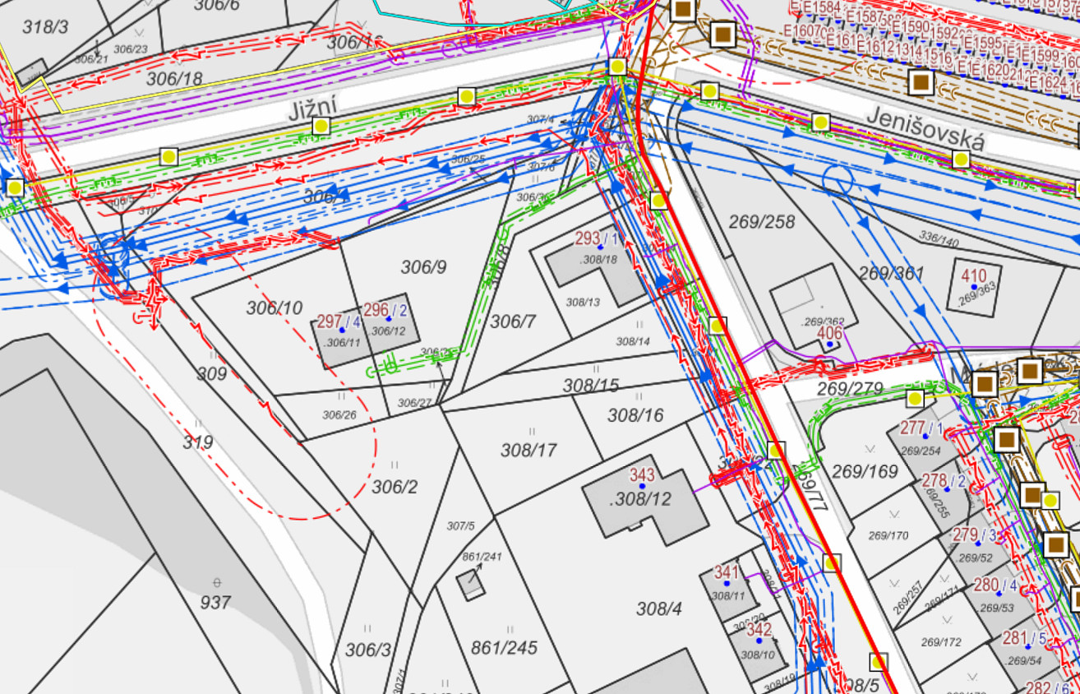The width and height of the screenshot is (1080, 694).
Task: Click parcel number 308/17
Action: pos(529,450)
